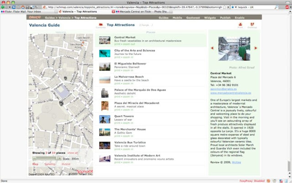The height and width of the screenshot is (183, 292).
Task: Click the upper map pin near Bolseria
Action: pos(65,78)
